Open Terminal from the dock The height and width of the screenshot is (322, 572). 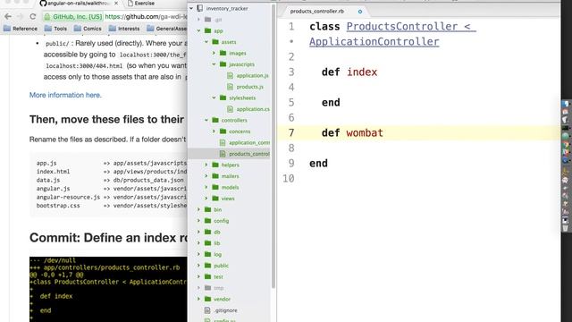(x=566, y=128)
